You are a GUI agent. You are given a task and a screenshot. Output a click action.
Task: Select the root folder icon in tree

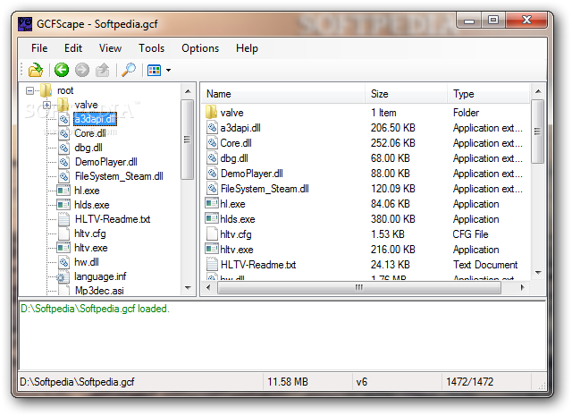[x=46, y=90]
